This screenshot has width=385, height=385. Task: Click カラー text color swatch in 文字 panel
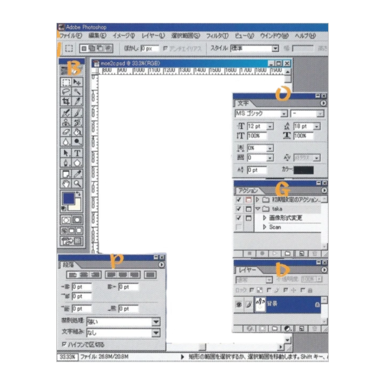(304, 170)
